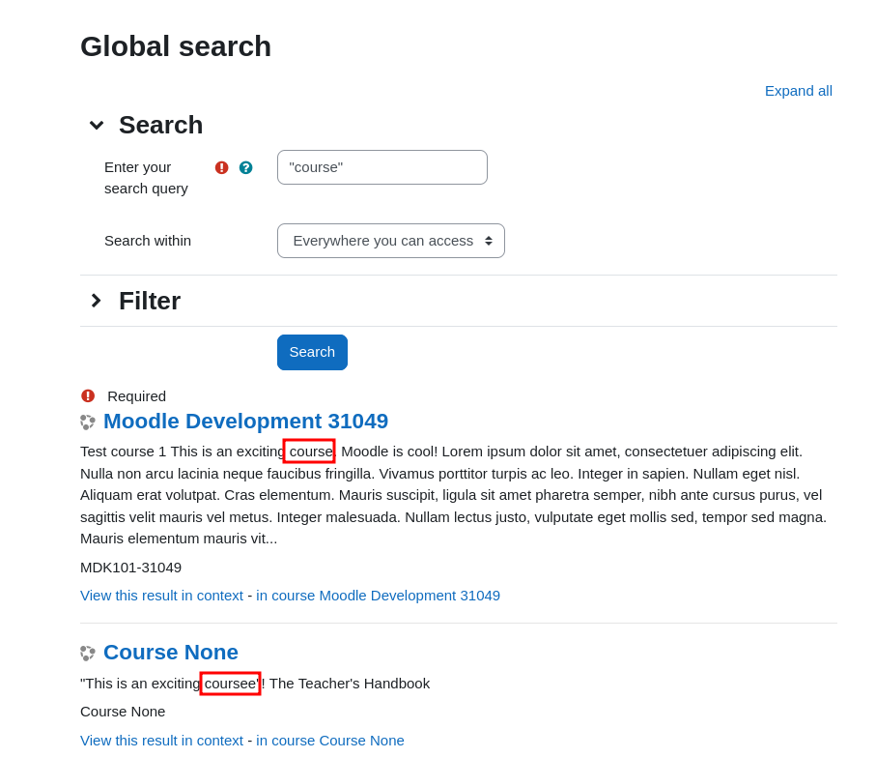
Task: Click the blue Search button
Action: [x=312, y=353]
